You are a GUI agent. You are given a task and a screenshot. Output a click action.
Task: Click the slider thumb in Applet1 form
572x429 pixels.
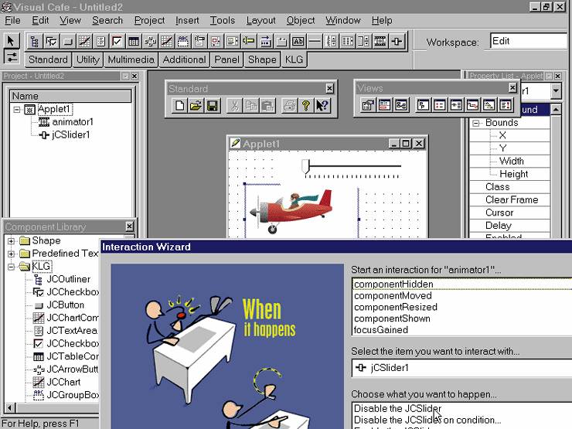coord(305,166)
